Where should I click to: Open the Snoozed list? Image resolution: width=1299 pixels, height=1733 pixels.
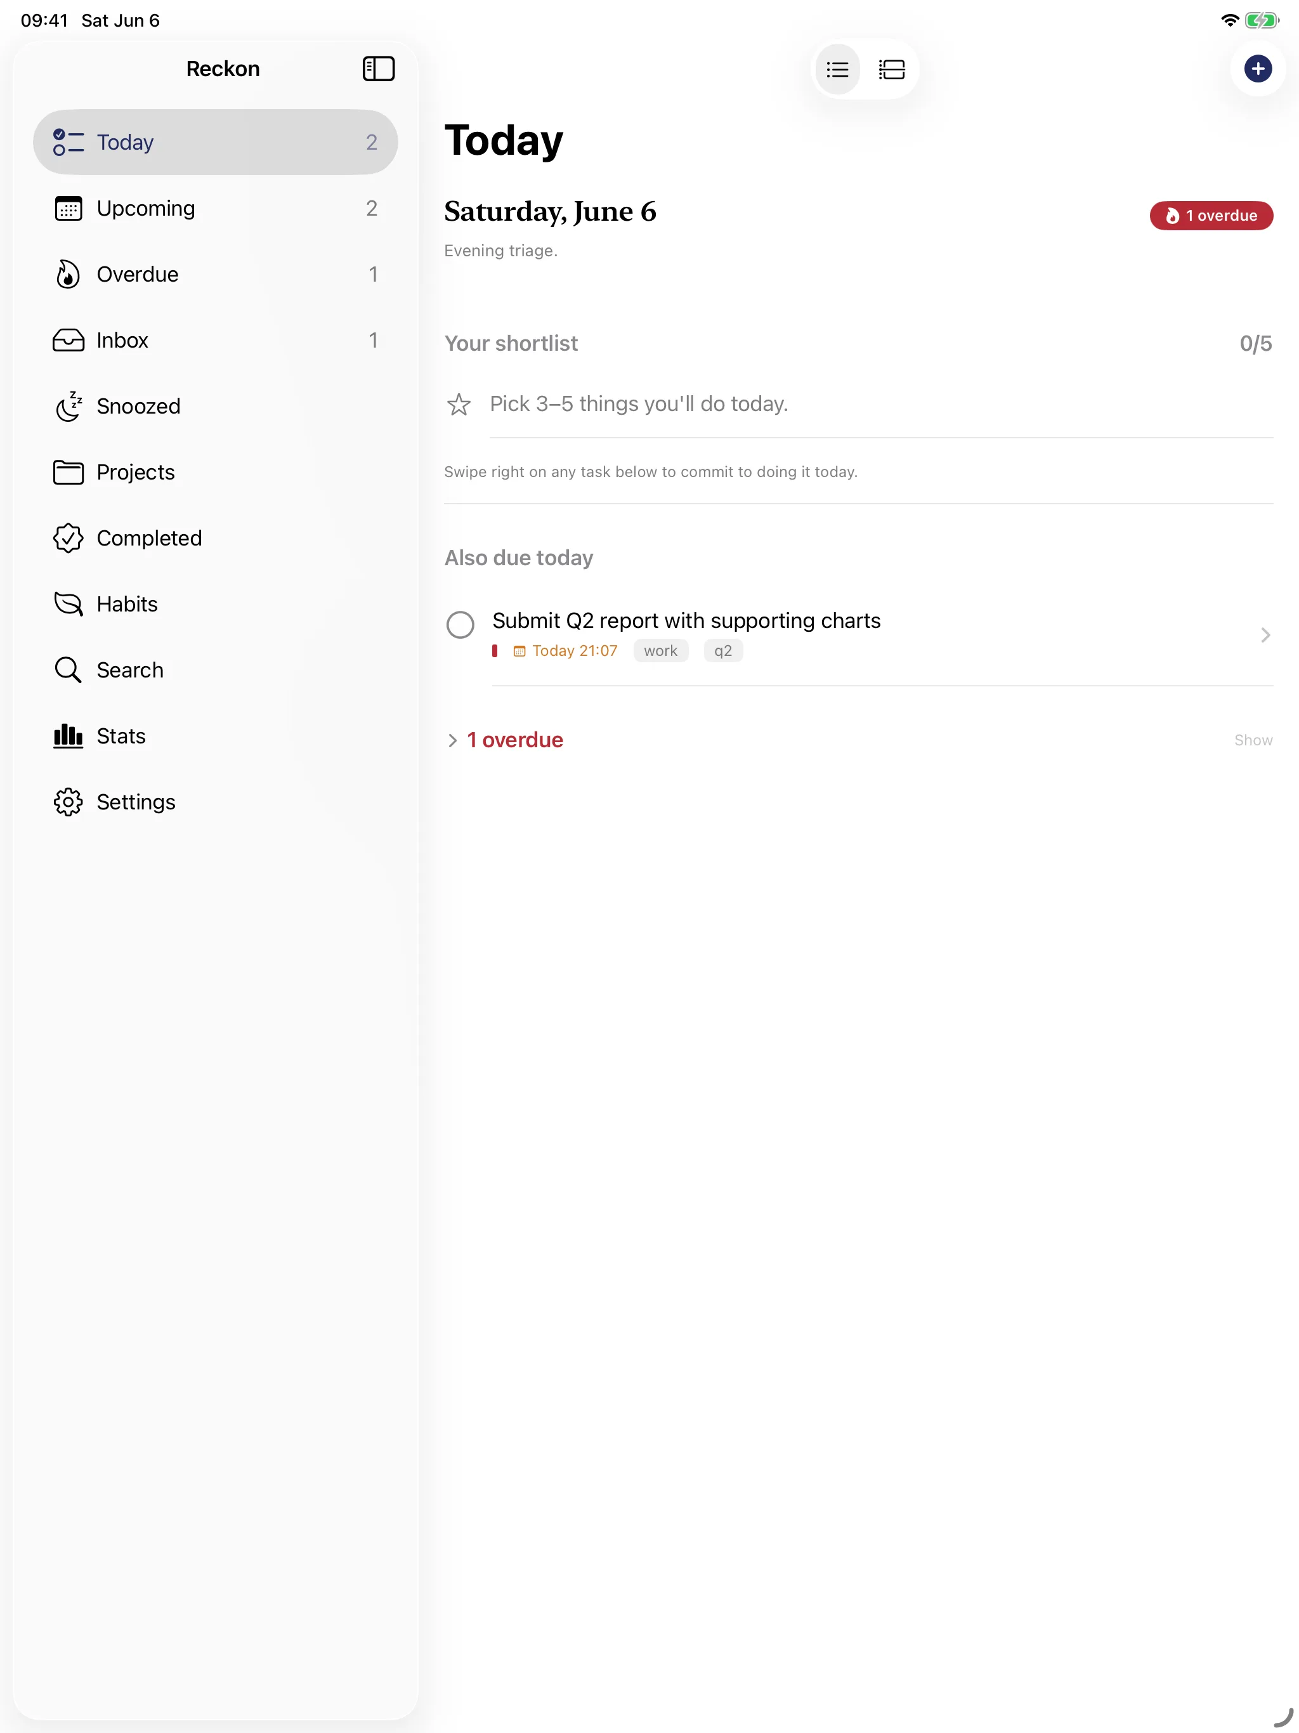(x=216, y=406)
